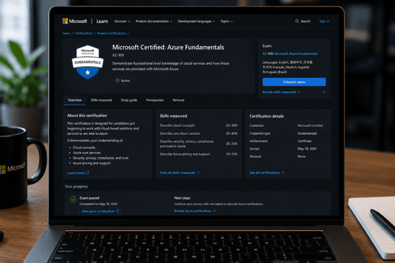Click arrow icon after See all certifications

(x=283, y=172)
